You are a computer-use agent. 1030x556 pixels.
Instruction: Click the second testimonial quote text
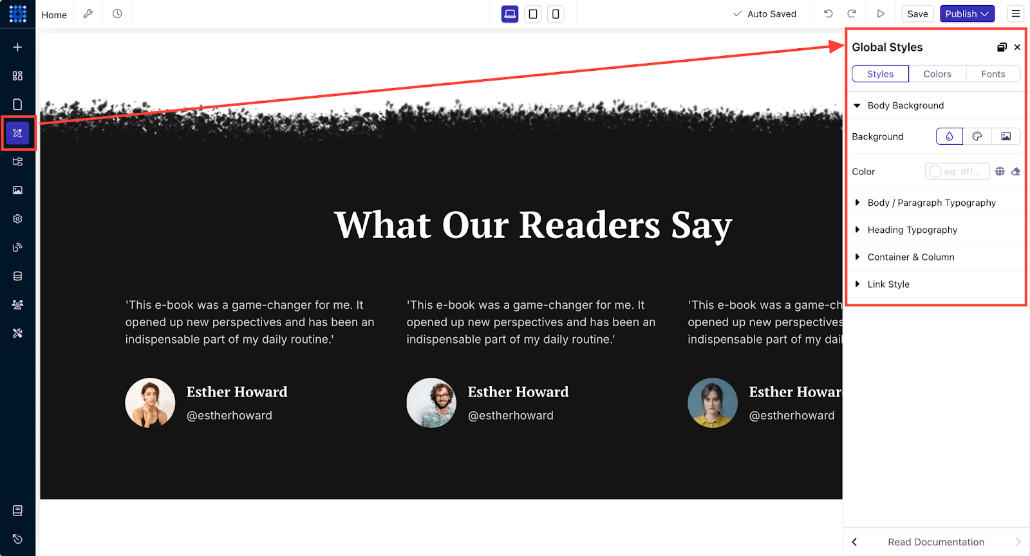click(531, 322)
